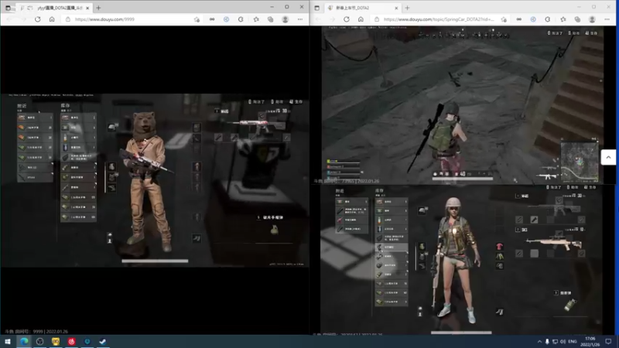
Task: Open tab actions menu in left browser window
Action: click(8, 8)
